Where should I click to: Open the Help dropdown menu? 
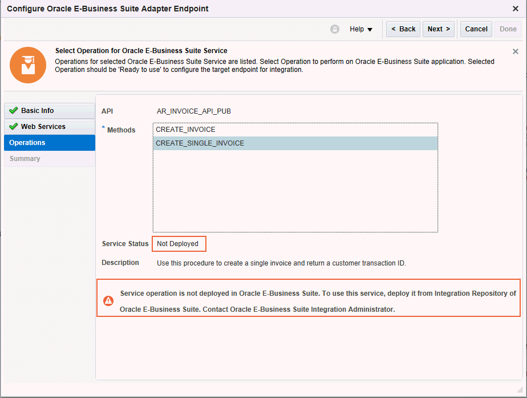click(361, 29)
